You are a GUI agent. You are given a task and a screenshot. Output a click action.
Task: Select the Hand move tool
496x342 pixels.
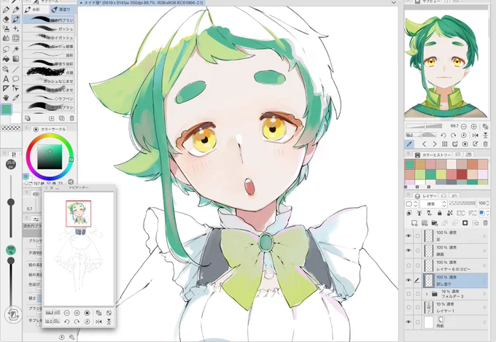pyautogui.click(x=6, y=98)
